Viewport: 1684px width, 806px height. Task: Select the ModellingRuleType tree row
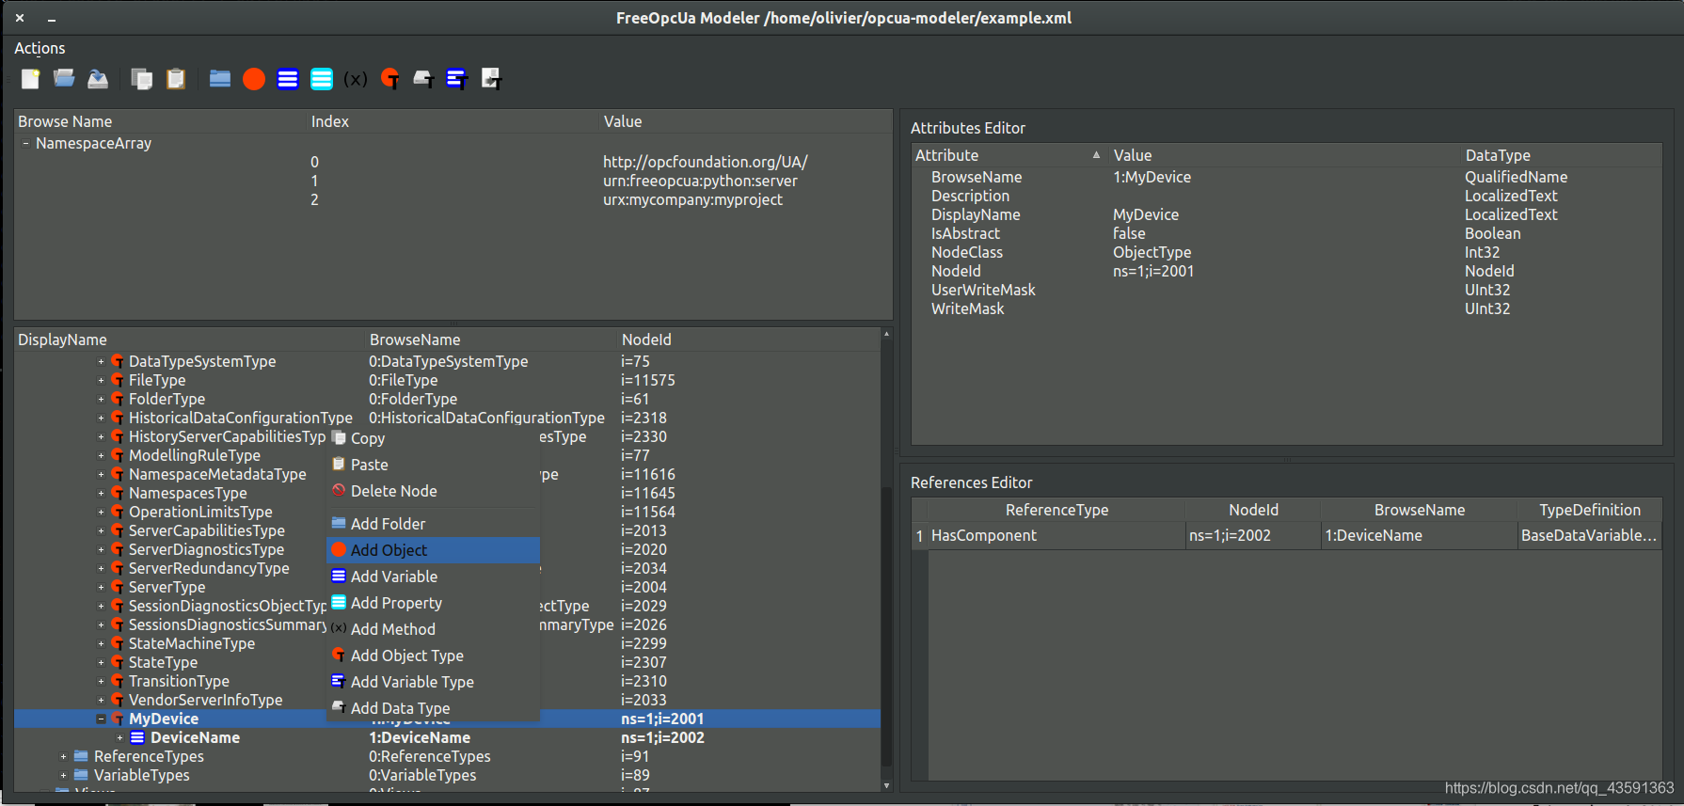click(x=447, y=455)
